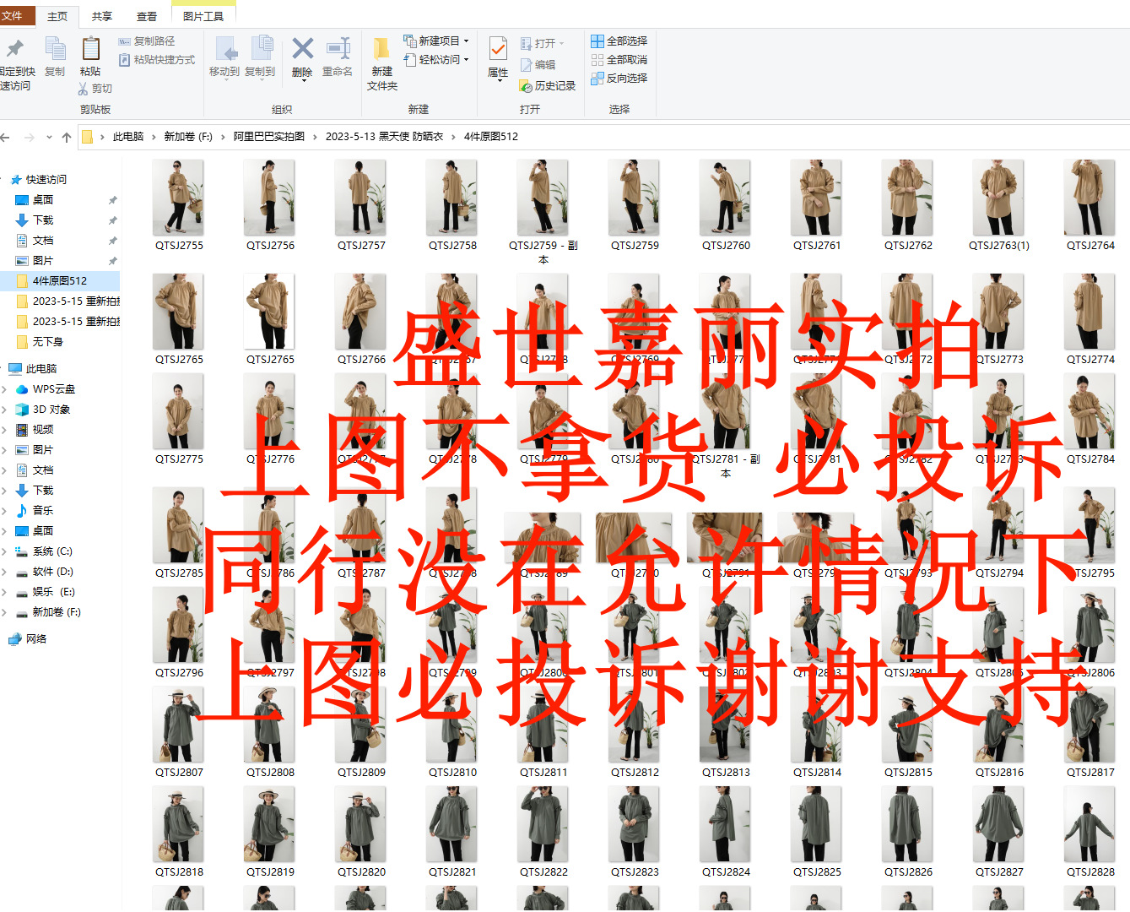The height and width of the screenshot is (912, 1130).
Task: Click 此电脑 in the address bar
Action: coord(128,137)
